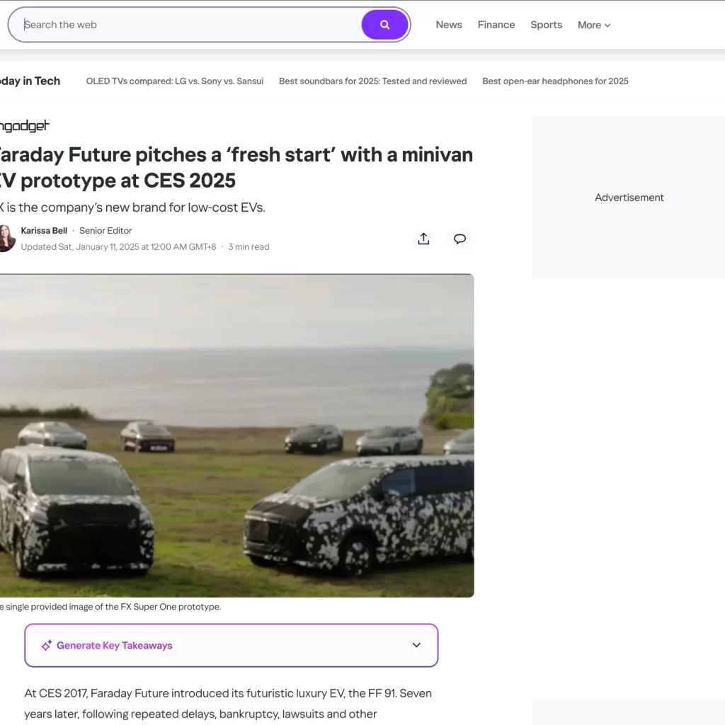Click the author name Karissa Bell

coord(44,231)
